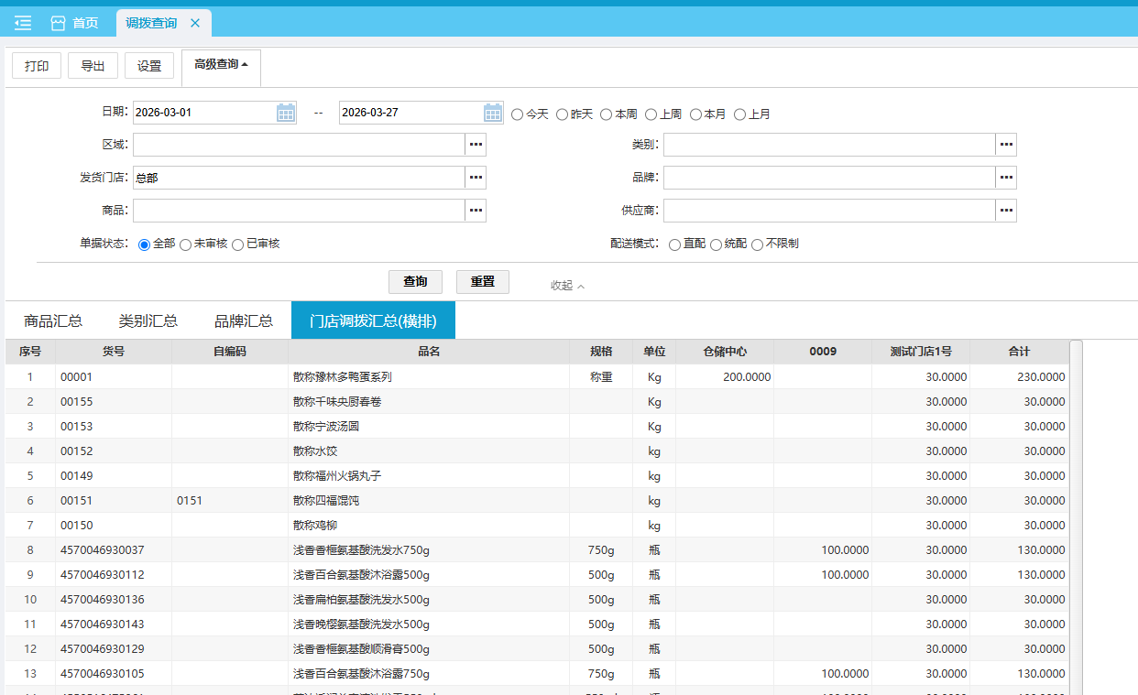Open the start date calendar picker
Image resolution: width=1138 pixels, height=695 pixels.
point(286,113)
